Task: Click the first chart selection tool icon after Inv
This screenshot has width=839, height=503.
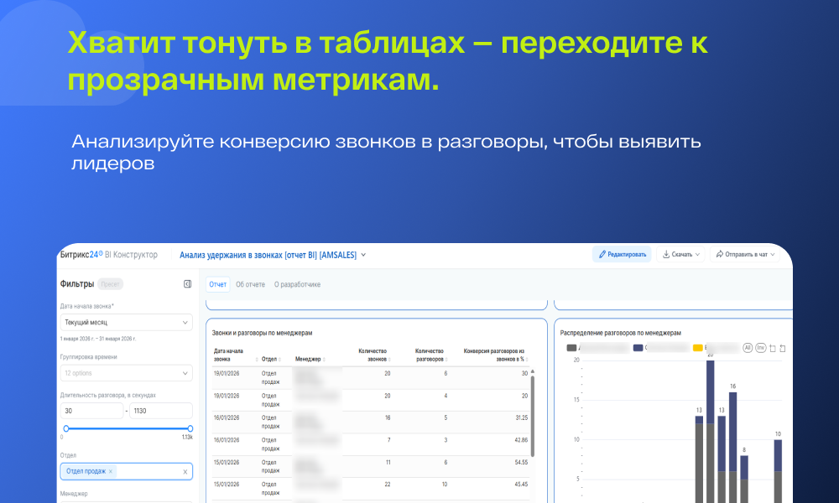Action: point(773,349)
